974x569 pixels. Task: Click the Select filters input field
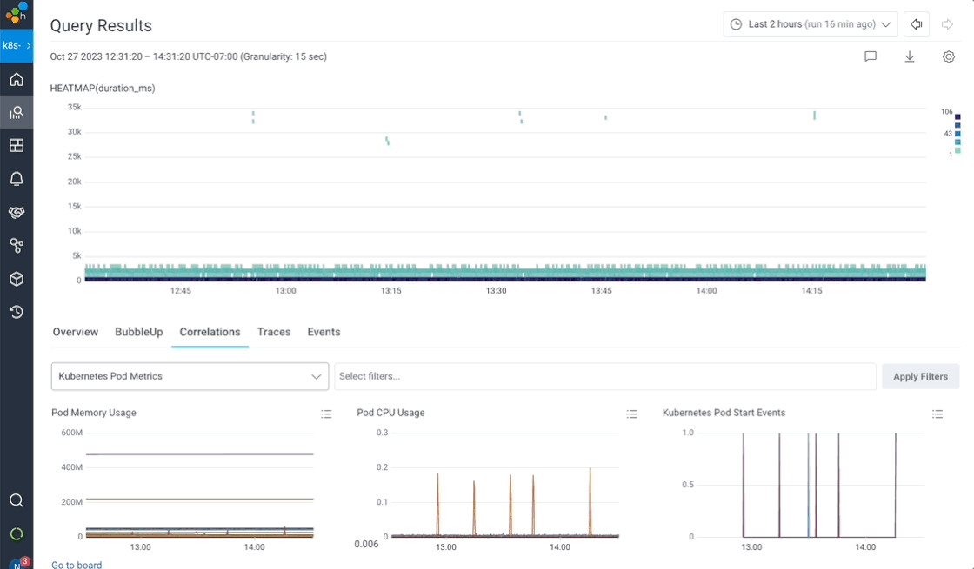click(604, 376)
